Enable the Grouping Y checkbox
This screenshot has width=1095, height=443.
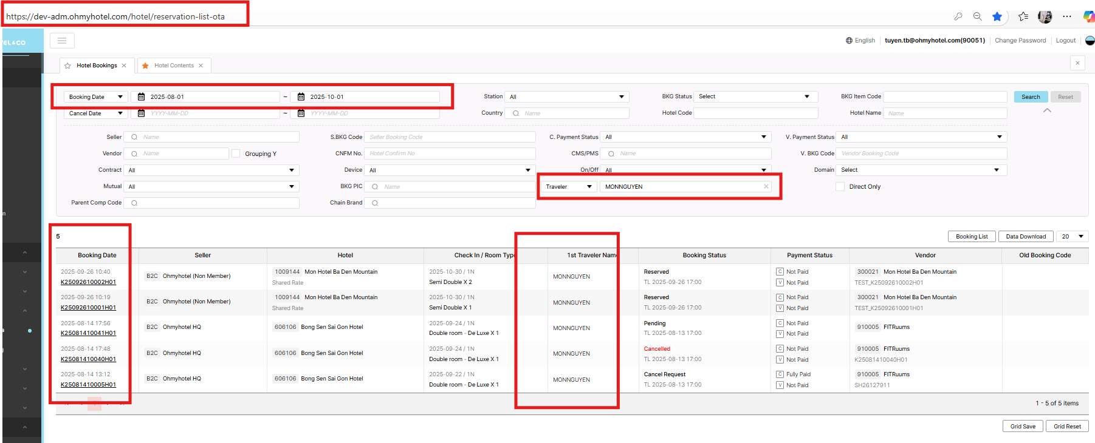pos(236,154)
